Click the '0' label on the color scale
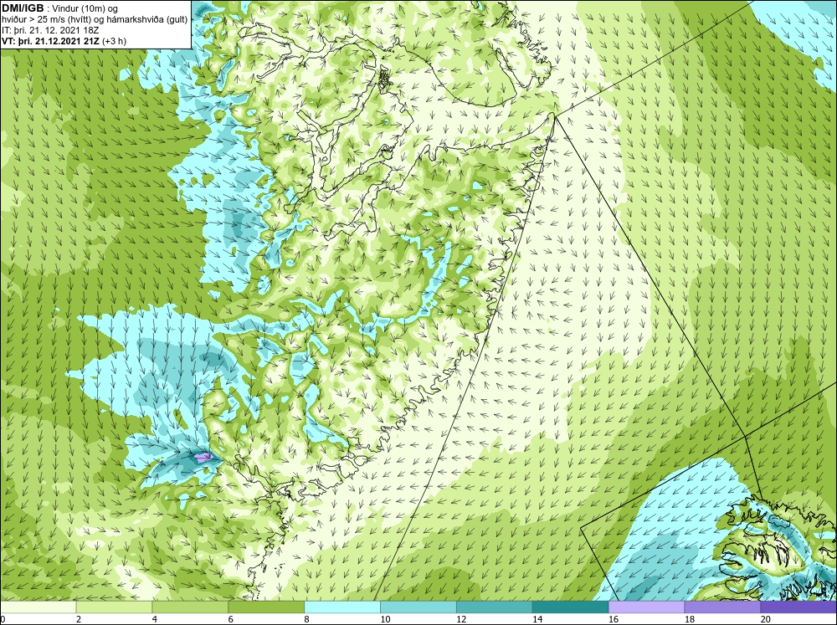The image size is (837, 625). tap(3, 619)
